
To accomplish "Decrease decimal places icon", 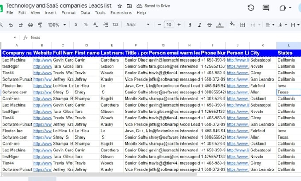I will pyautogui.click(x=95, y=25).
